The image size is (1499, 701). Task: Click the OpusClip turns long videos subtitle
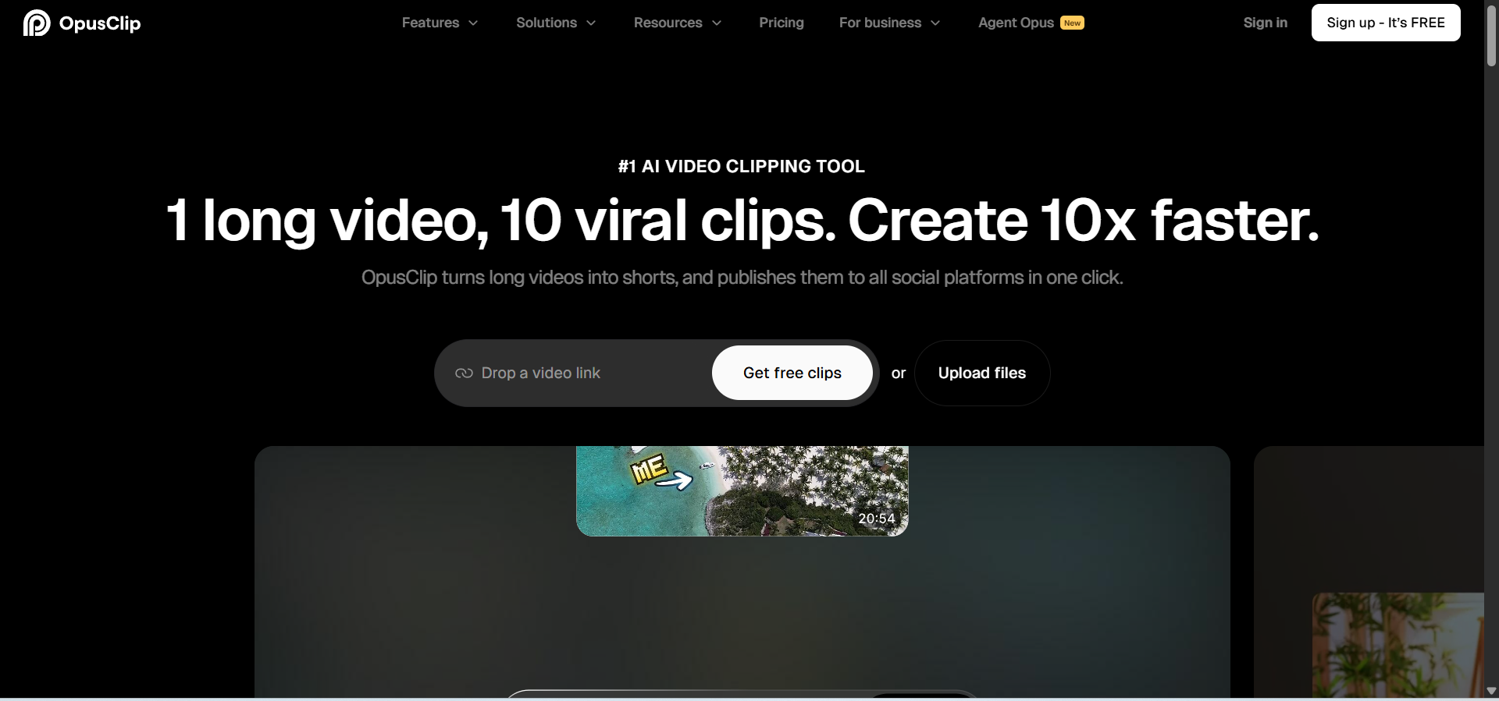(742, 278)
